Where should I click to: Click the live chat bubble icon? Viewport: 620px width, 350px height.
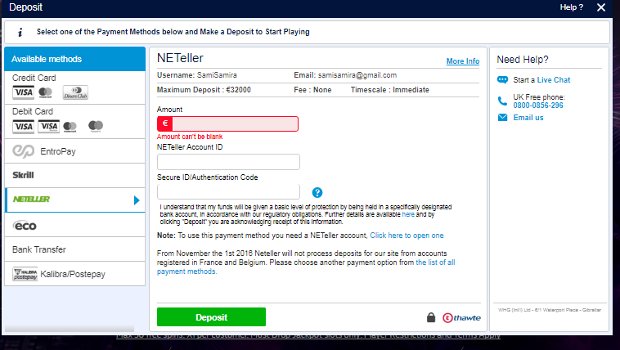click(x=502, y=80)
